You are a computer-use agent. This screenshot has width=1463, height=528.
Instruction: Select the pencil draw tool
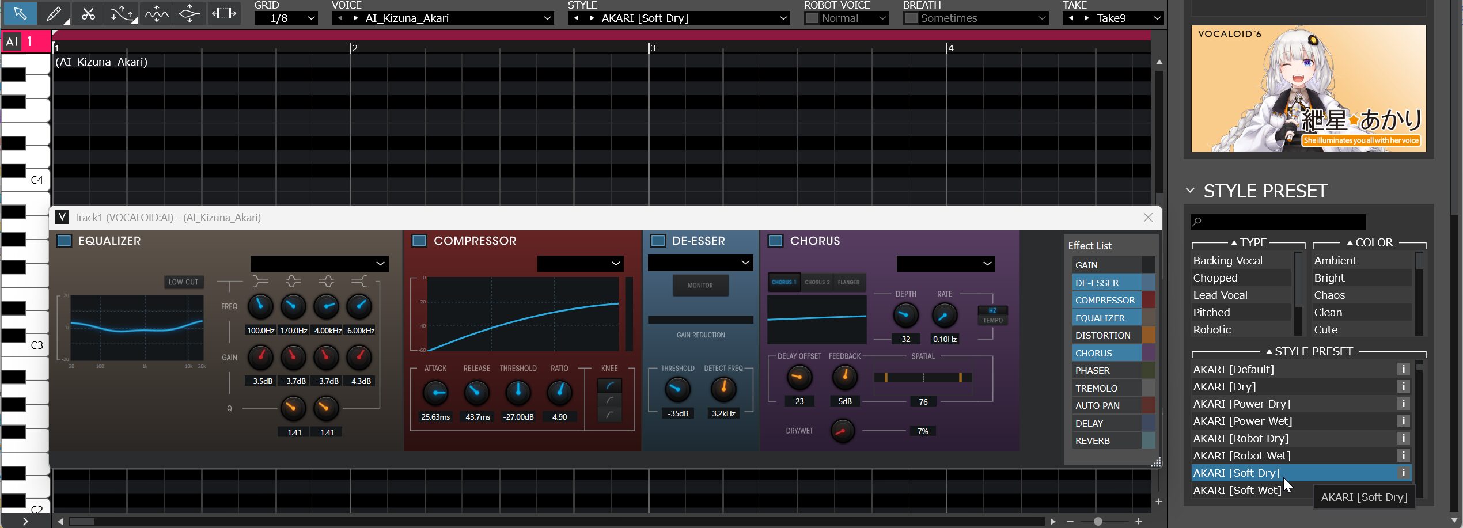(54, 13)
